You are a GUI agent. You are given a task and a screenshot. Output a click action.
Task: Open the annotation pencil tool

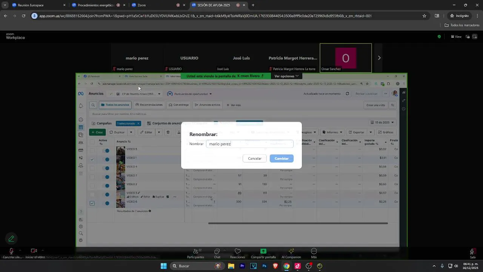click(x=11, y=239)
